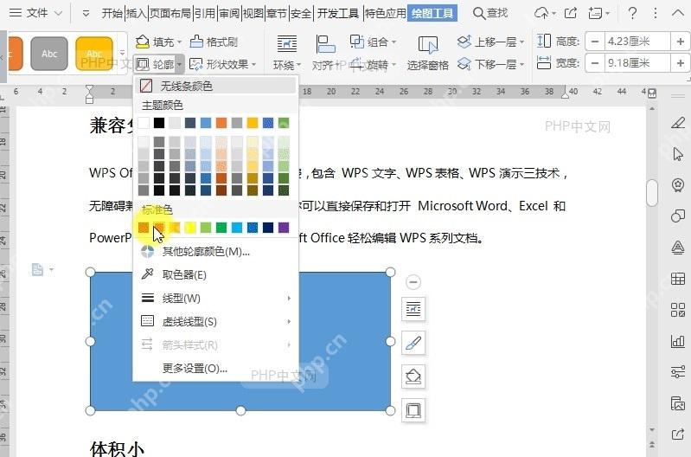
Task: Increase the 高度 height value
Action: coord(680,42)
